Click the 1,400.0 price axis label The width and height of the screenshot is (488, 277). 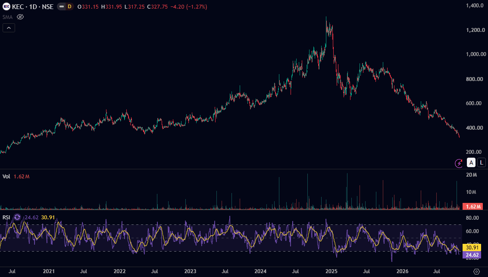pos(475,6)
